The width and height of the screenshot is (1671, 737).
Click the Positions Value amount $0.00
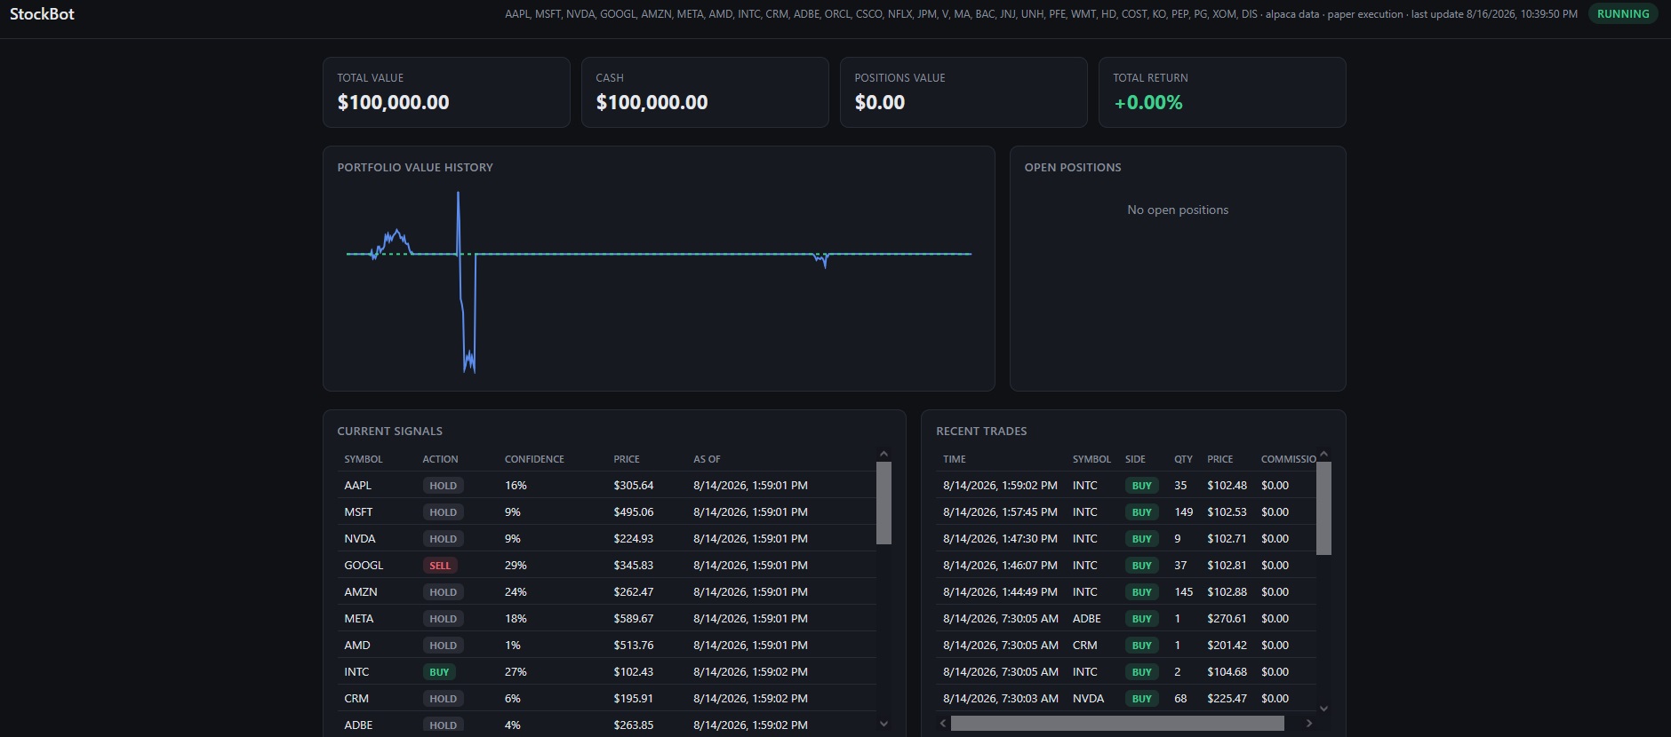pos(880,102)
